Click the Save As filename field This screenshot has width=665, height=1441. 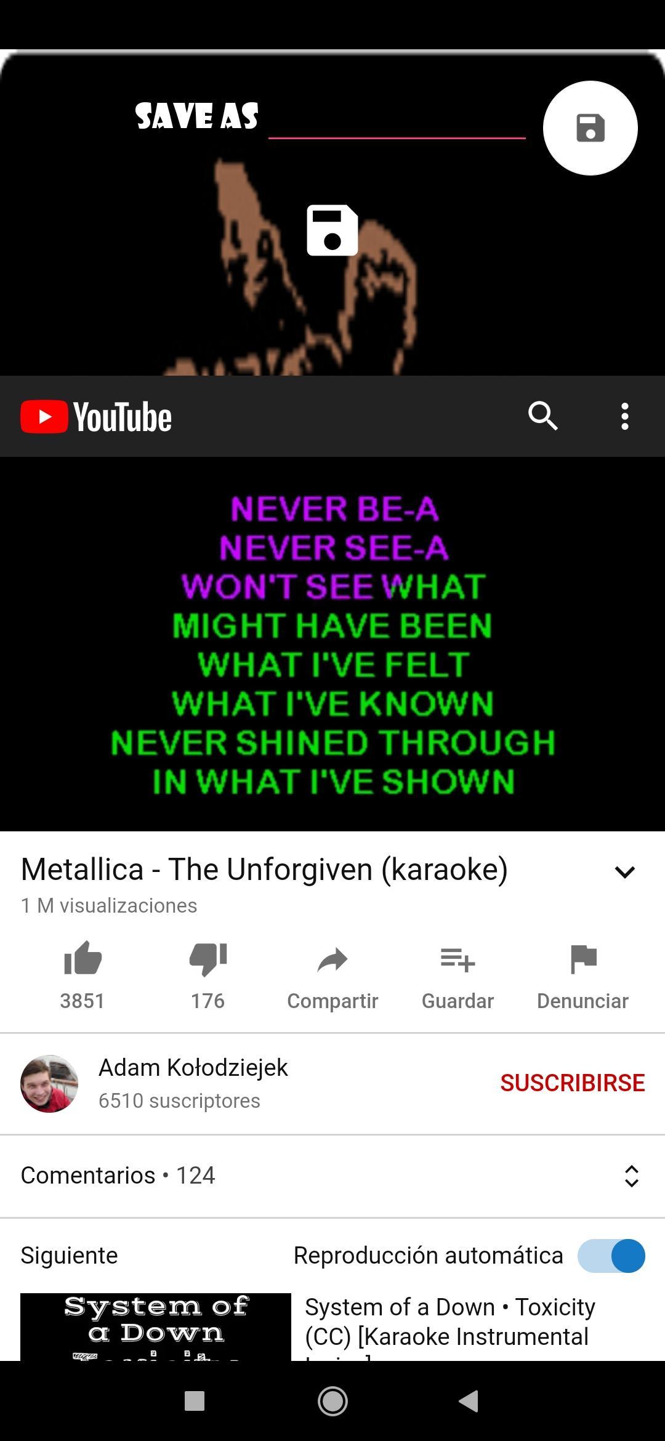coord(397,119)
